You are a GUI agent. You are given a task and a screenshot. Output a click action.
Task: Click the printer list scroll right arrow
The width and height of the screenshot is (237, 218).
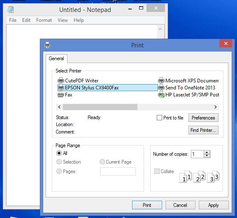click(x=215, y=107)
